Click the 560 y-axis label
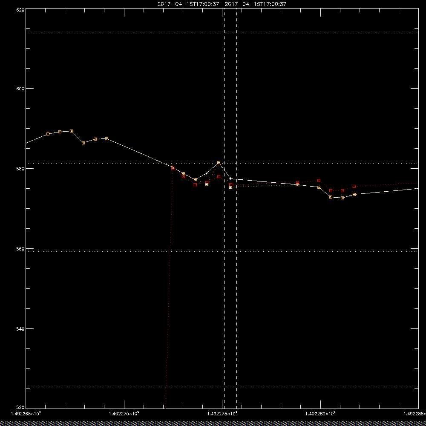 pyautogui.click(x=21, y=249)
